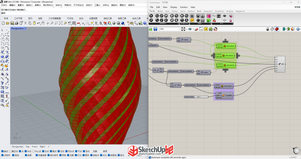Click the light bulb Hide icon in Rhino
The height and width of the screenshot is (159, 301).
96,23
